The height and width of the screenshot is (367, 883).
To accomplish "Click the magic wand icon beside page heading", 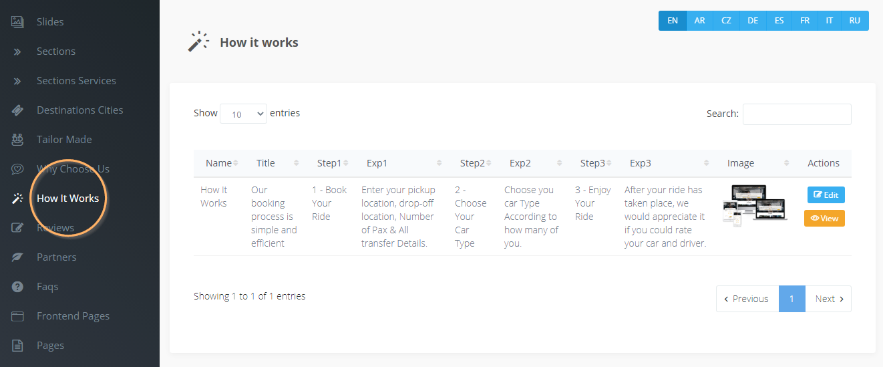I will coord(198,42).
